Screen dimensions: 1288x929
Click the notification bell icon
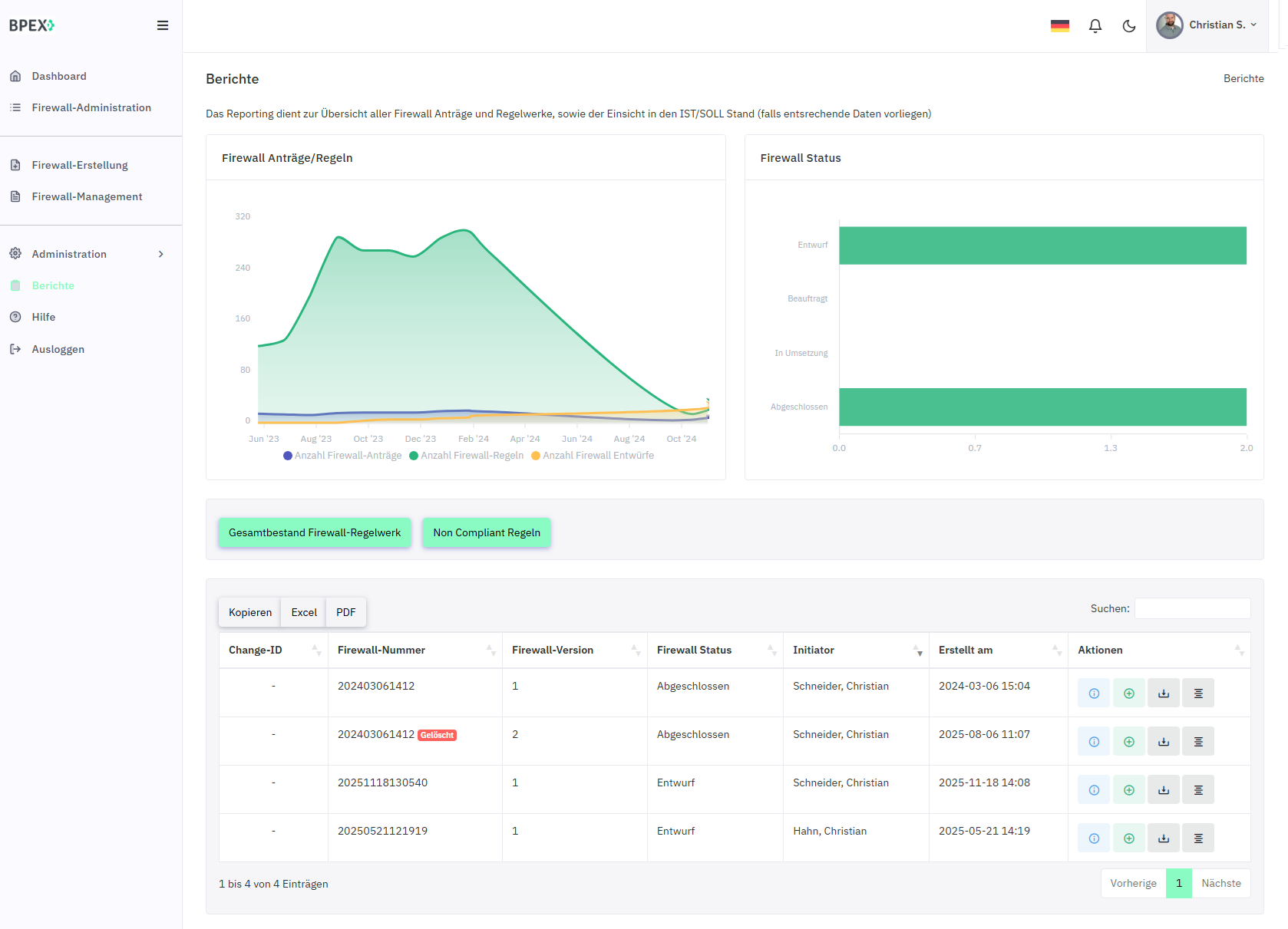click(x=1095, y=26)
